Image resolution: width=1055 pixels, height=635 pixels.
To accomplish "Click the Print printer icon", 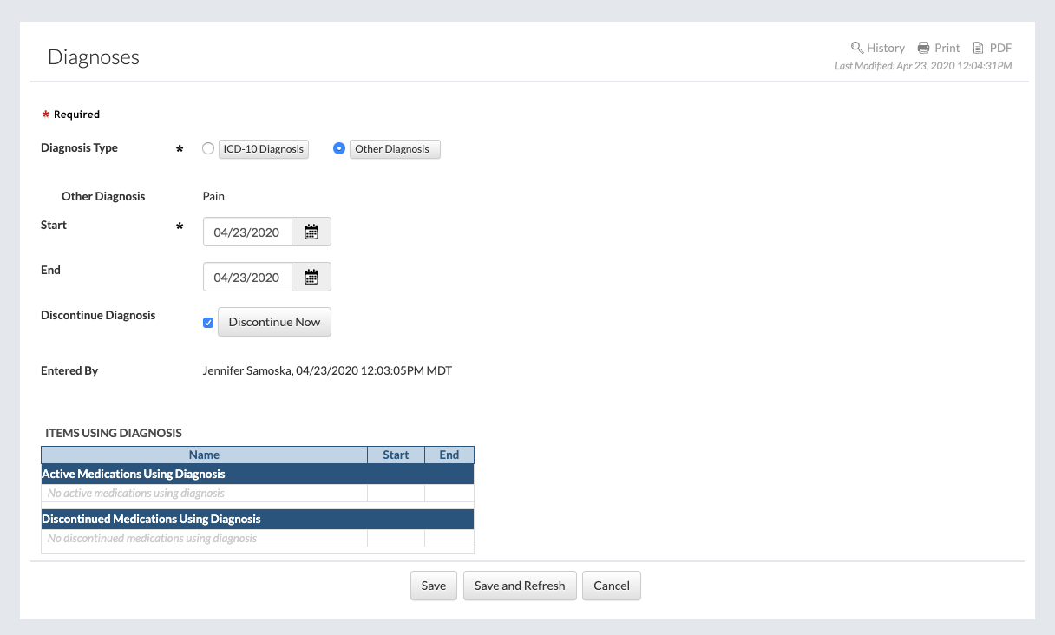I will coord(924,48).
